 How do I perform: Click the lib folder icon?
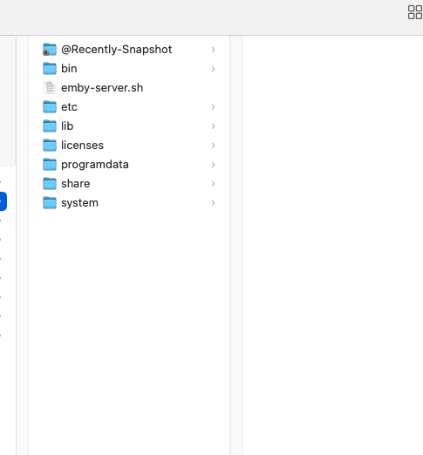(x=50, y=126)
